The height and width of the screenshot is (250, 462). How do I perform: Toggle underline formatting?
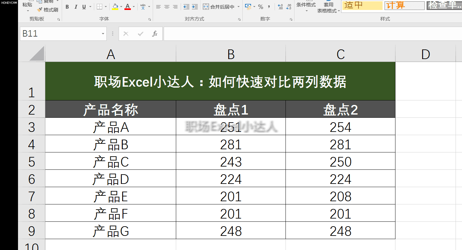tap(84, 7)
